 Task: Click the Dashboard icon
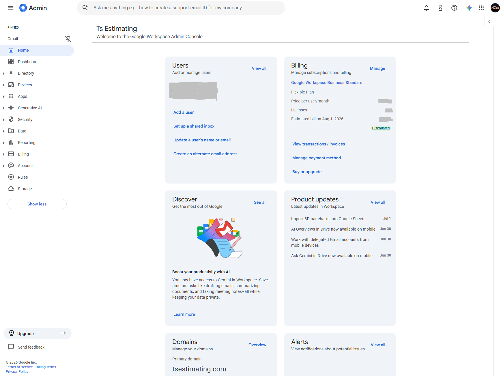pos(11,61)
